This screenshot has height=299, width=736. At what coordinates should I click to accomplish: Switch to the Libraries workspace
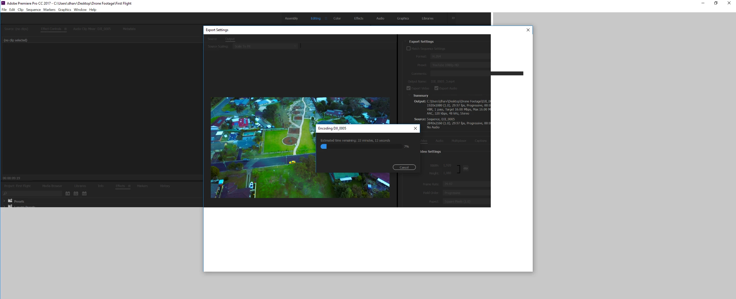[428, 18]
